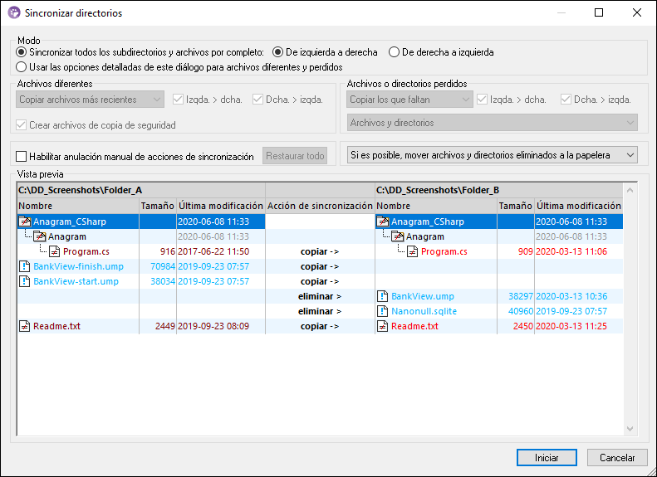657x477 pixels.
Task: Open 'Copiar archivos más recientes' dropdown
Action: coord(90,100)
